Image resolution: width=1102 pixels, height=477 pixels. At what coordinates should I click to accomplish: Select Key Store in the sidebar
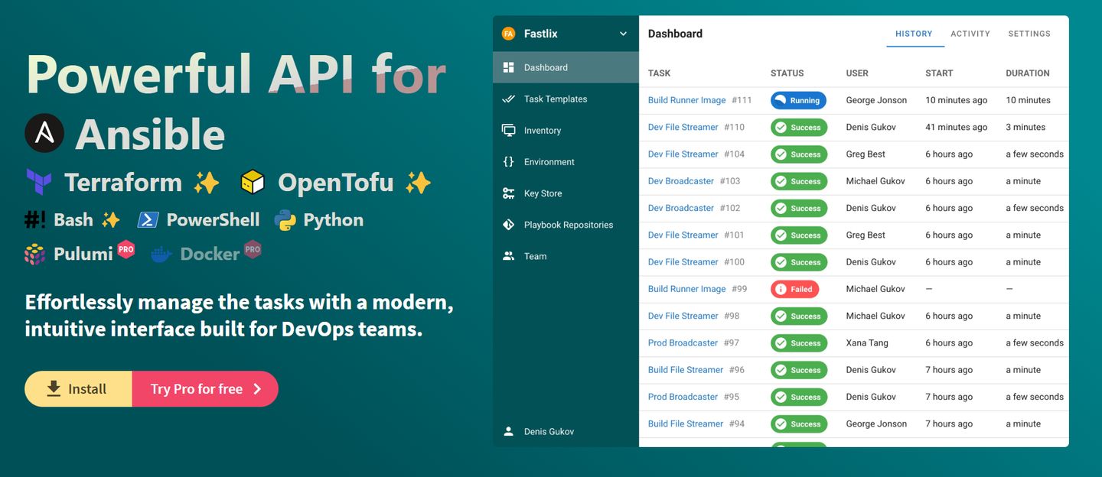click(566, 193)
